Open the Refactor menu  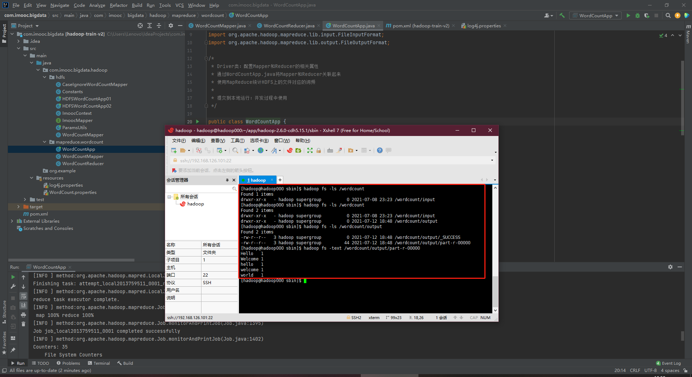(x=119, y=5)
